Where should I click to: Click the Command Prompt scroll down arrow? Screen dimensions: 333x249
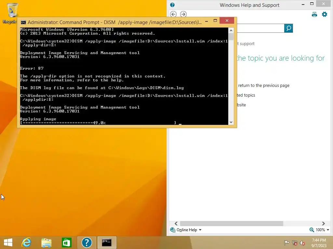[231, 122]
